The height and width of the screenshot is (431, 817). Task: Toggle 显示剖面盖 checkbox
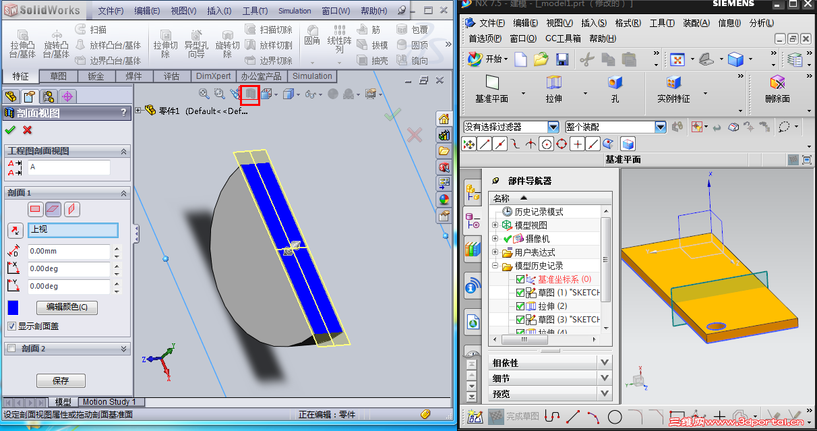point(11,326)
